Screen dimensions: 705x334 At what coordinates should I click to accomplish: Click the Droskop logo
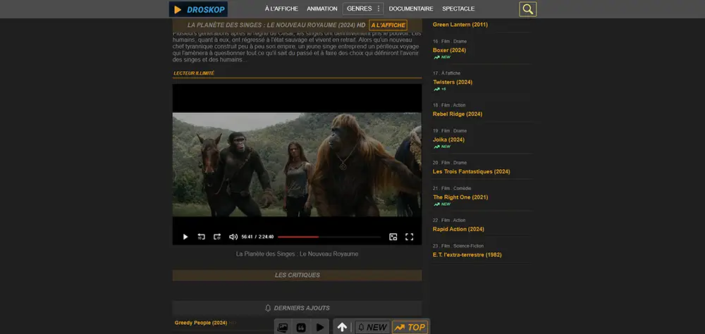coord(197,9)
